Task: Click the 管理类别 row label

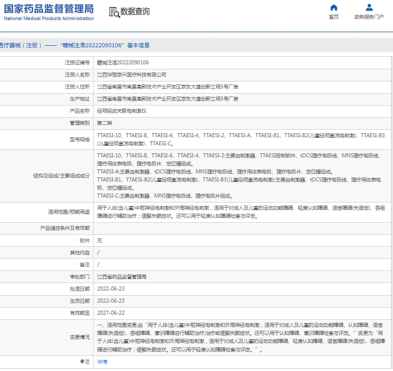Action: 80,123
